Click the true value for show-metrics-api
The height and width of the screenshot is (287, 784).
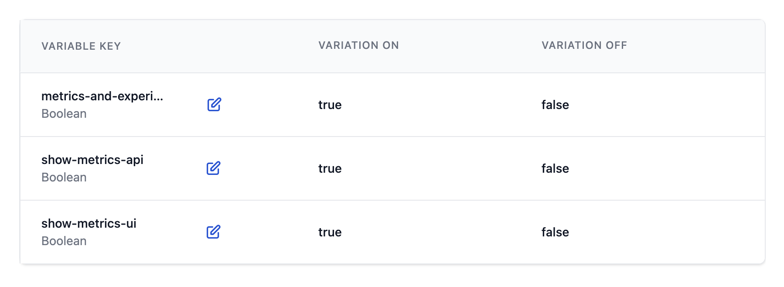(x=329, y=168)
